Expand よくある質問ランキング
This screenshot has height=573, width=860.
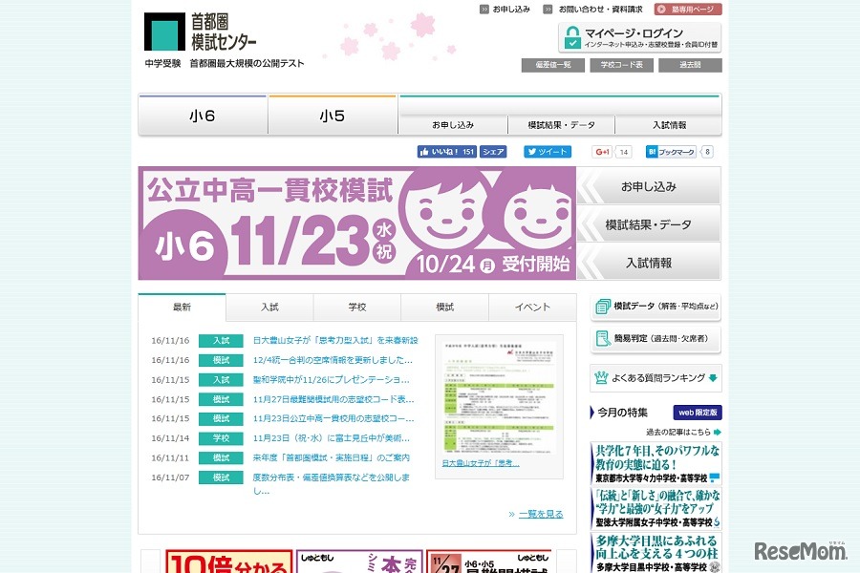pos(656,378)
